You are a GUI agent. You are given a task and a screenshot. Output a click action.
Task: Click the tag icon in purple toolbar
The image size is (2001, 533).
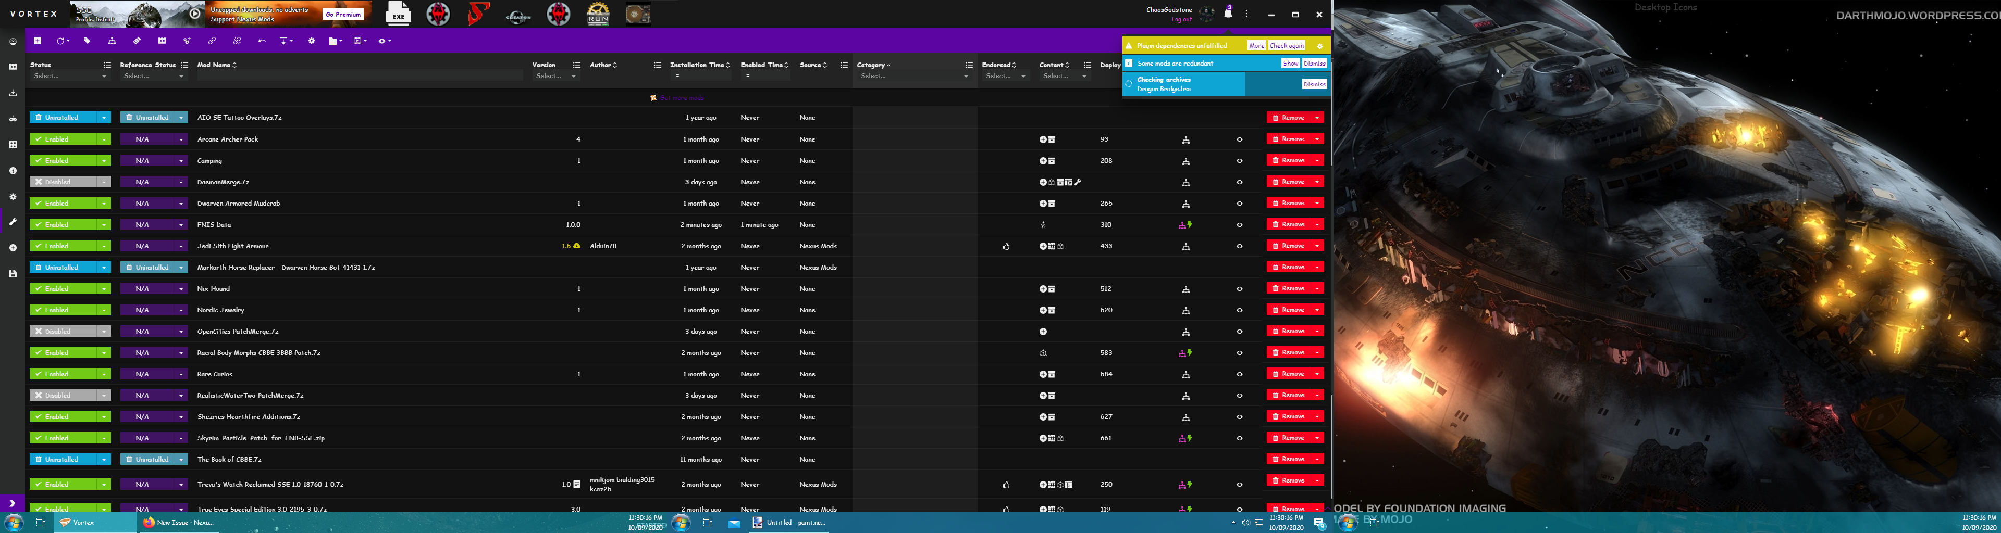click(x=87, y=41)
